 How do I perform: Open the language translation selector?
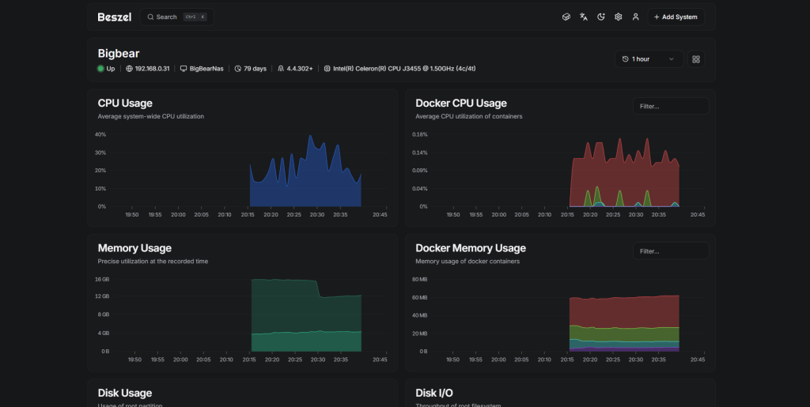[x=584, y=17]
